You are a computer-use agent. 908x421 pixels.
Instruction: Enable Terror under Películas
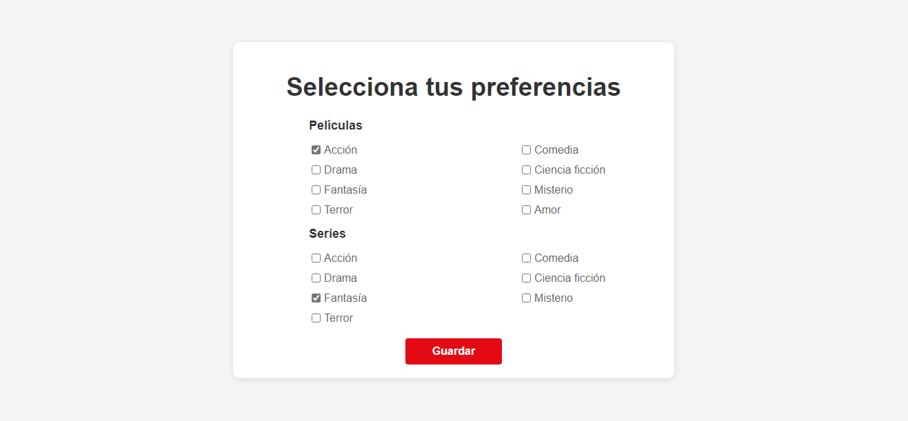click(316, 209)
